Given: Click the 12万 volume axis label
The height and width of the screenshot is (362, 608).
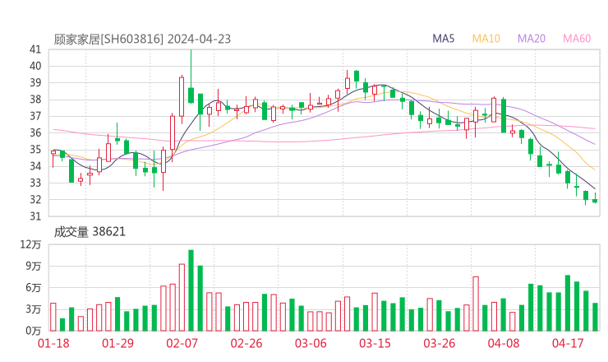Looking at the screenshot, I should 30,244.
